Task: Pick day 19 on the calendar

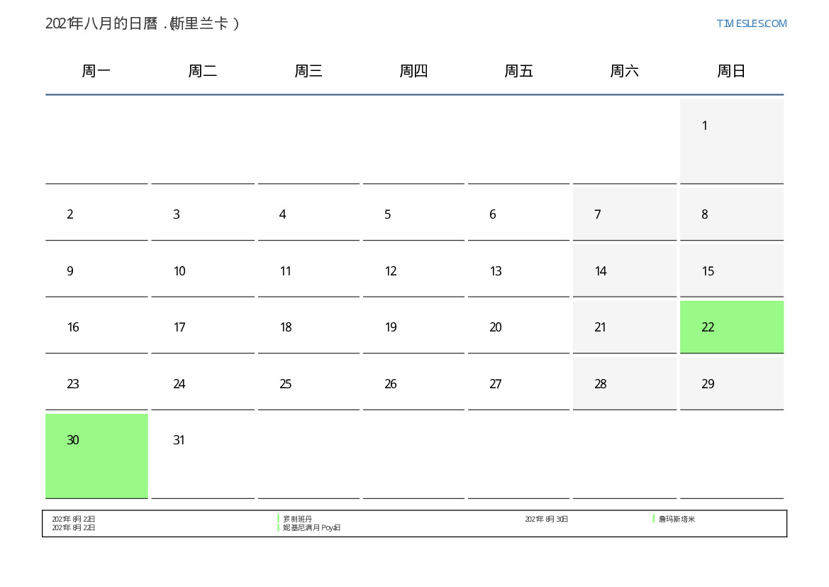Action: tap(413, 327)
